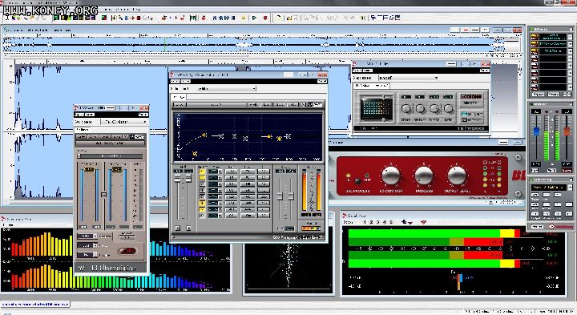Open the preset dropdown in the Waves EQ window
The height and width of the screenshot is (315, 577).
click(226, 89)
